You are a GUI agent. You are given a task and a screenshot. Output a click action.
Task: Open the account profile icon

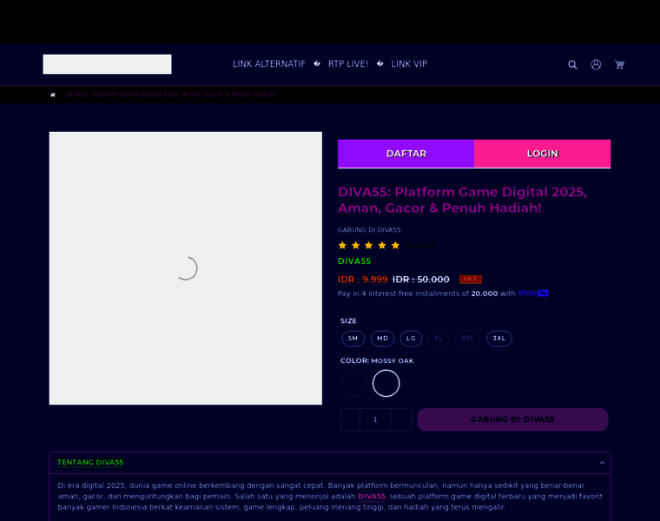coord(596,64)
